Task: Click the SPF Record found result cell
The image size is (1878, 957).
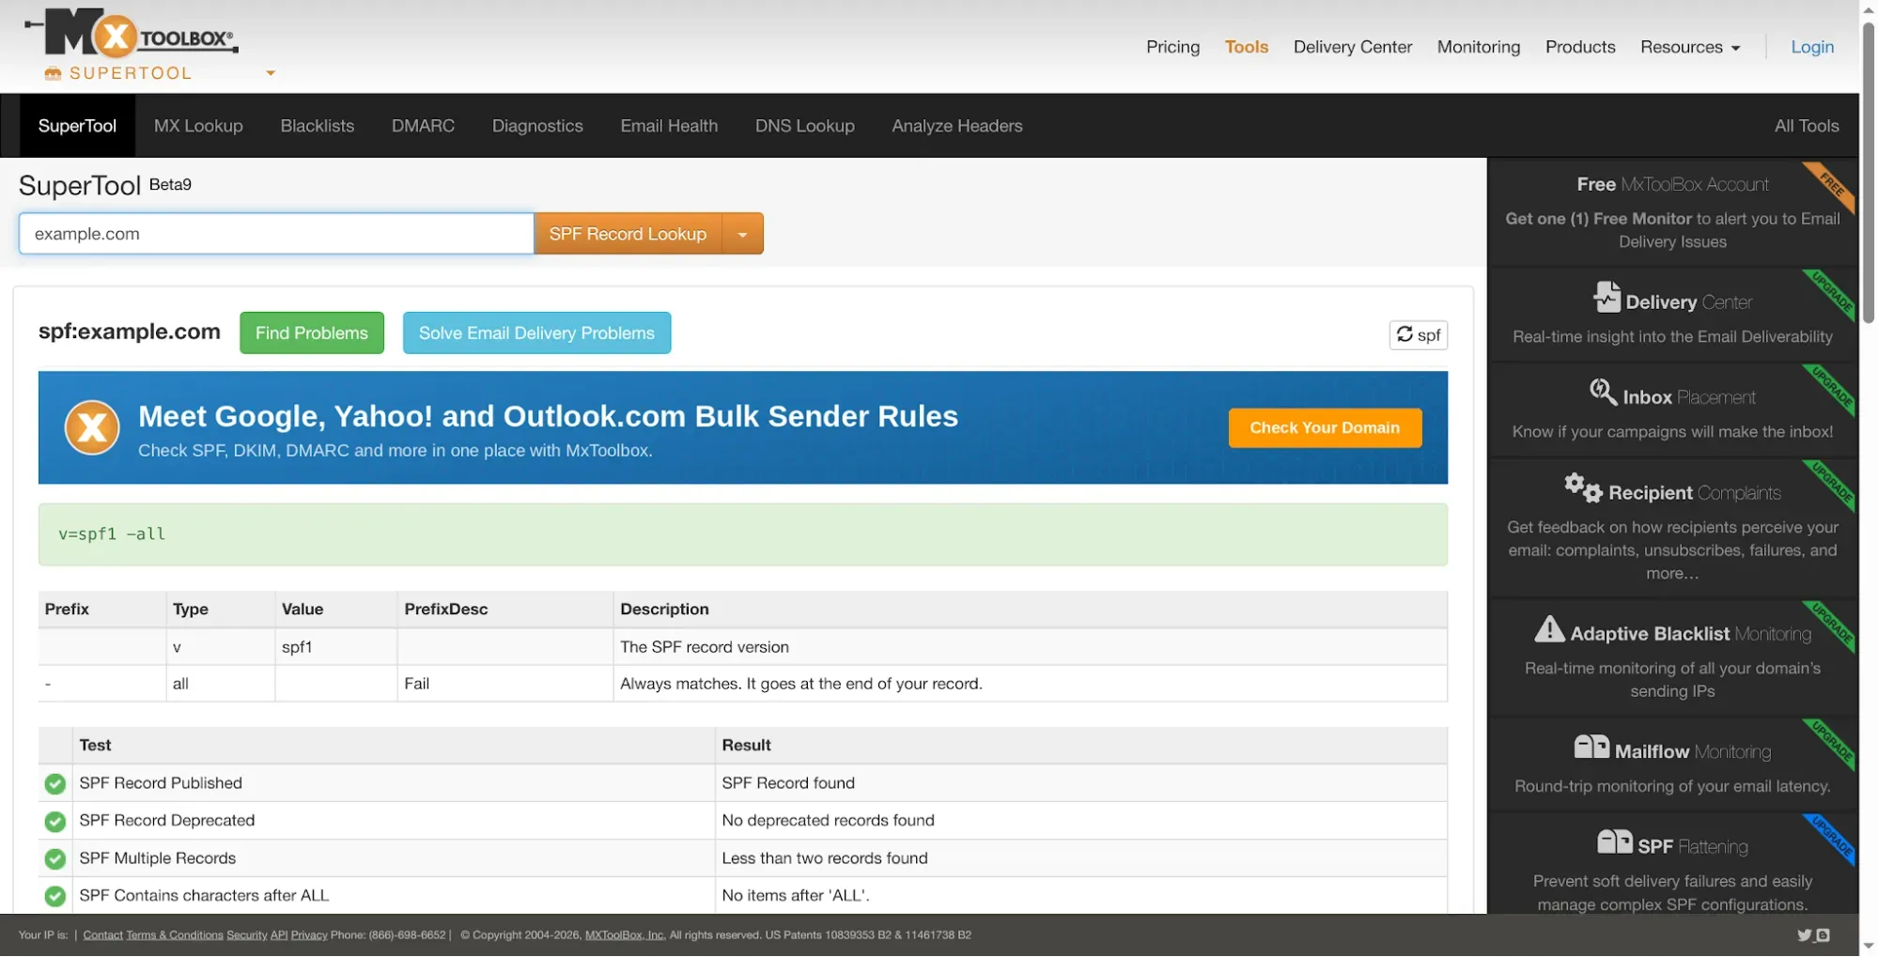Action: (x=1080, y=783)
